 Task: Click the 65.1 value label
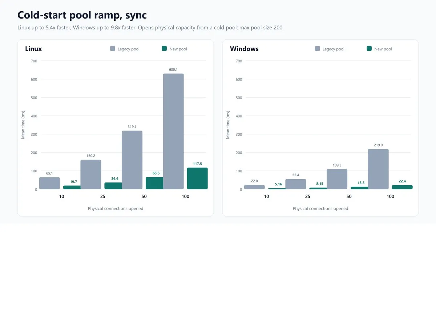(x=49, y=173)
